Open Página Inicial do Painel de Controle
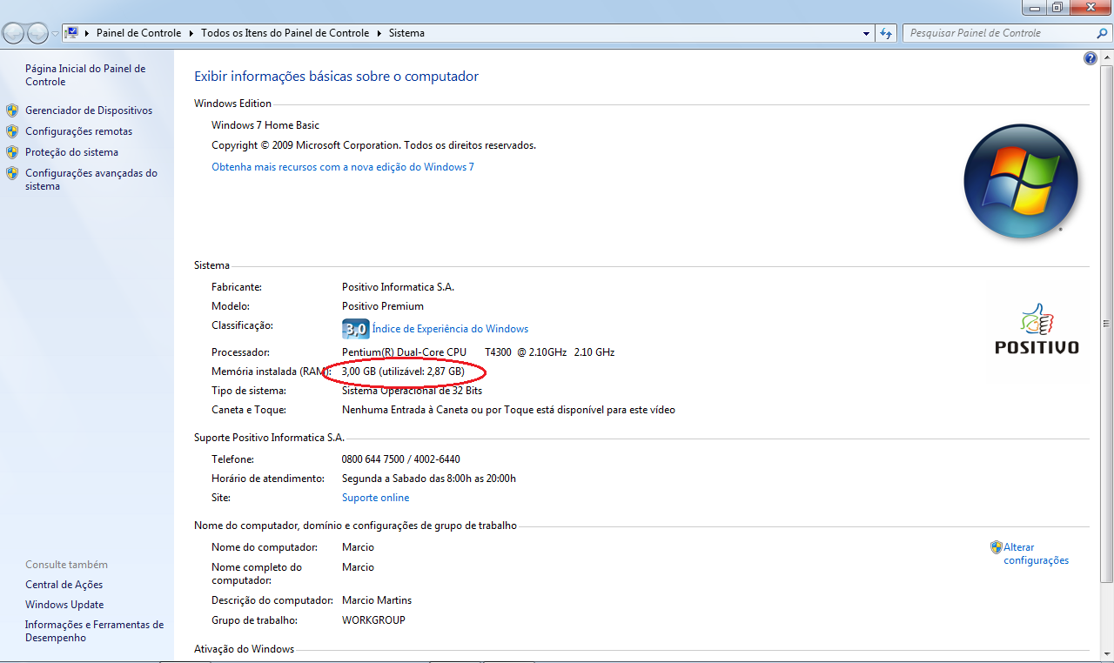 [85, 75]
